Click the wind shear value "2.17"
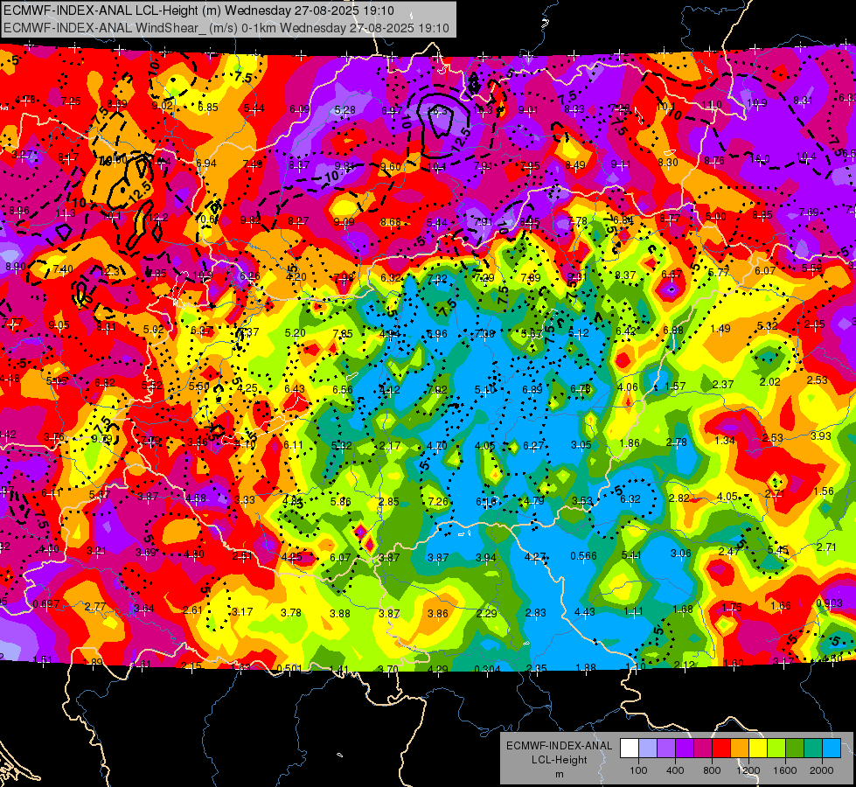Screen dimensions: 856x787 click(390, 446)
